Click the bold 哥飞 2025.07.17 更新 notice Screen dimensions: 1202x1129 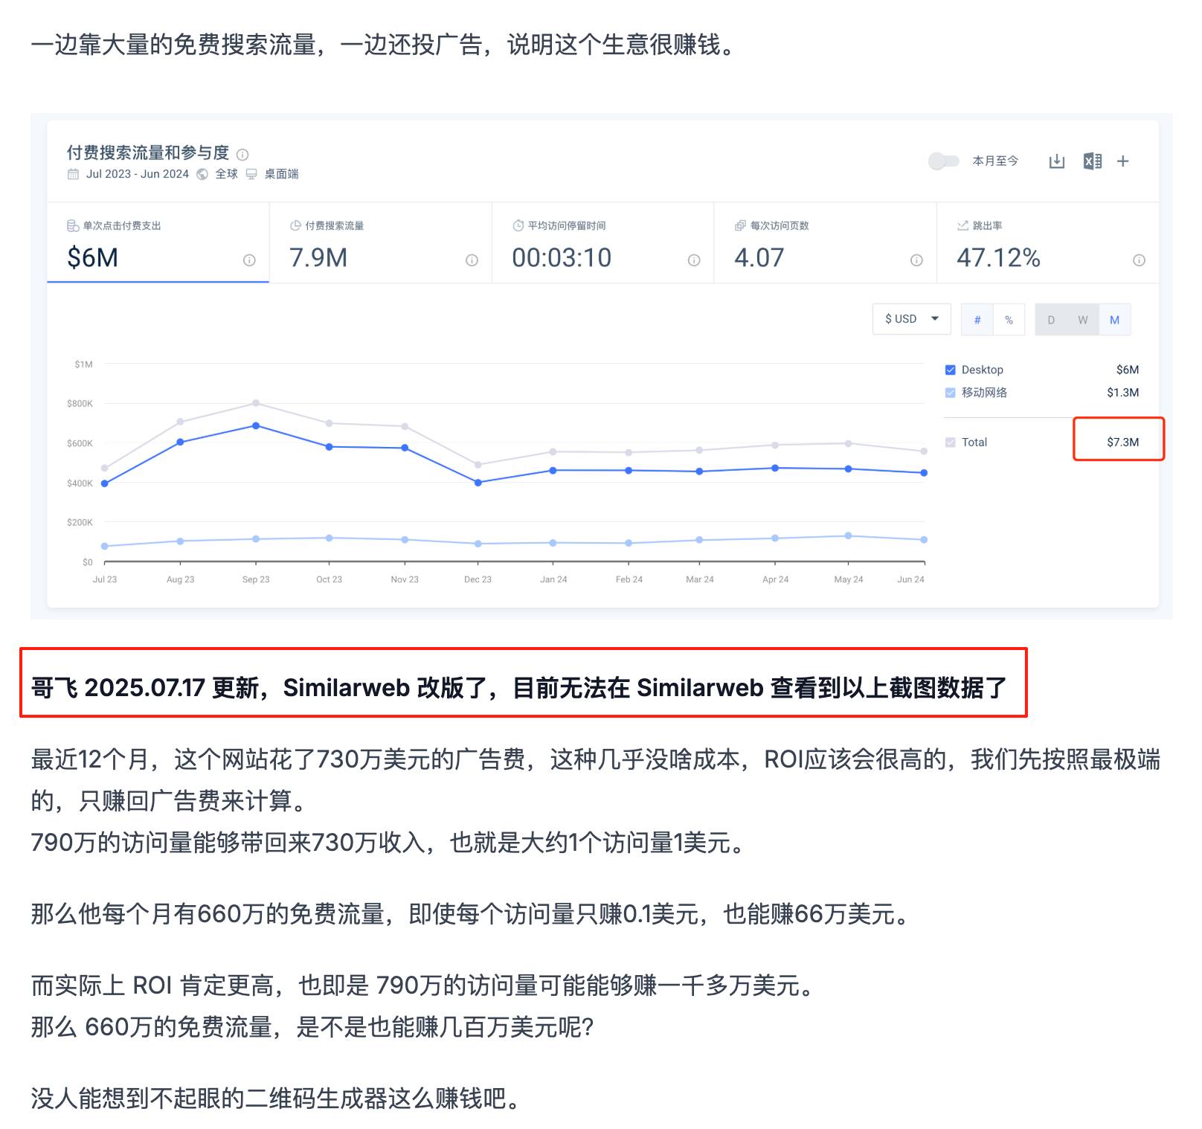[518, 688]
